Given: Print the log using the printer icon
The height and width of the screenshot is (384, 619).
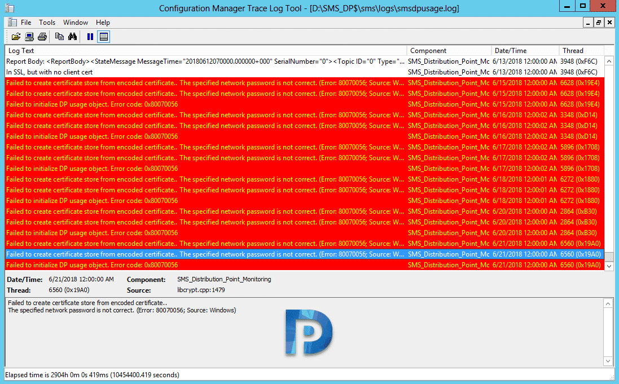Looking at the screenshot, I should coord(42,37).
